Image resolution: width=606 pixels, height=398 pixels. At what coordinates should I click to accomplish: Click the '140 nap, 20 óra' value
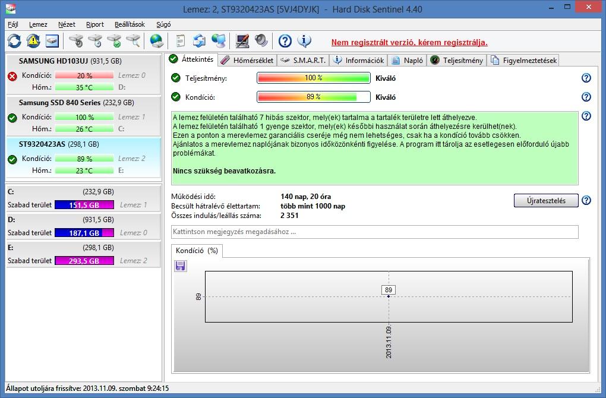point(305,196)
